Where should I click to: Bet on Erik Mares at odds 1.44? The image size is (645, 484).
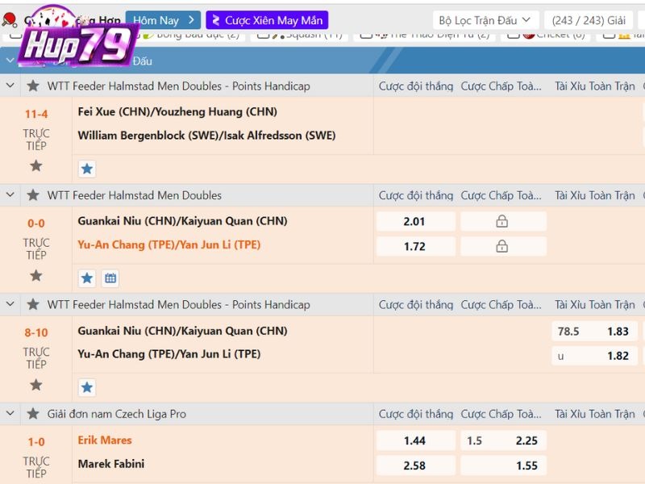[414, 440]
